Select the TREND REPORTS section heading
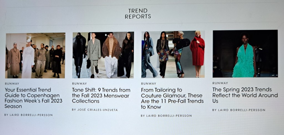Viewport: 284px width, 135px height. point(138,14)
